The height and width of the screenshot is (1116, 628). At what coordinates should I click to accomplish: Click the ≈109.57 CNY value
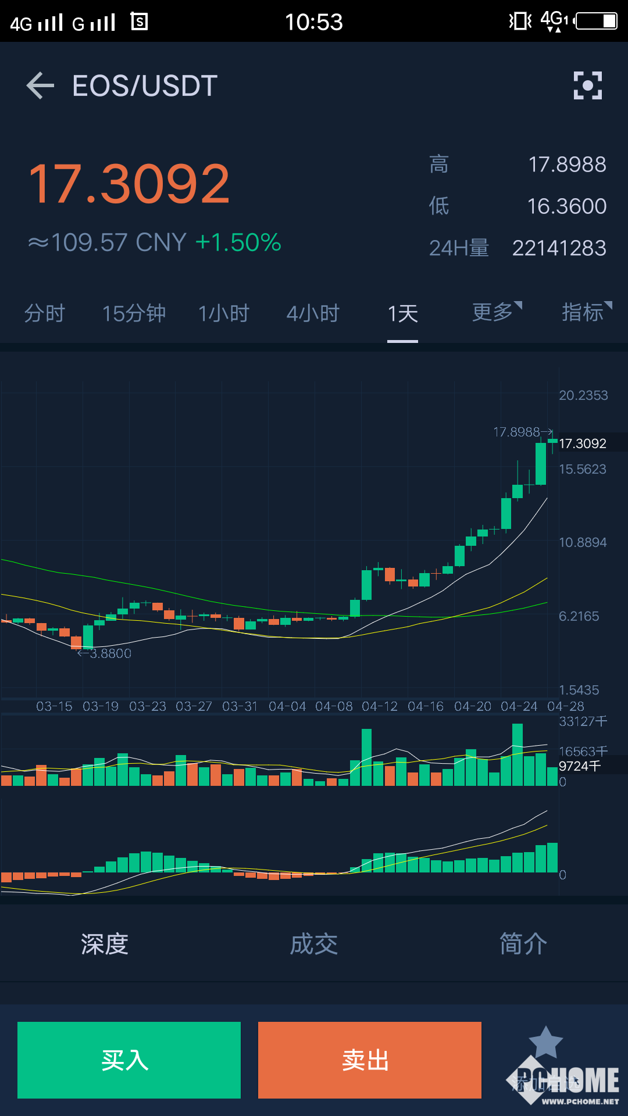pos(108,242)
